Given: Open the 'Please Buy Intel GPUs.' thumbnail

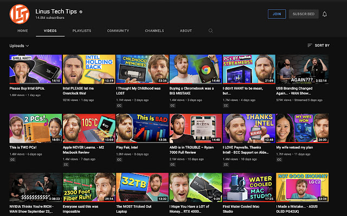Looking at the screenshot, I should (36, 69).
